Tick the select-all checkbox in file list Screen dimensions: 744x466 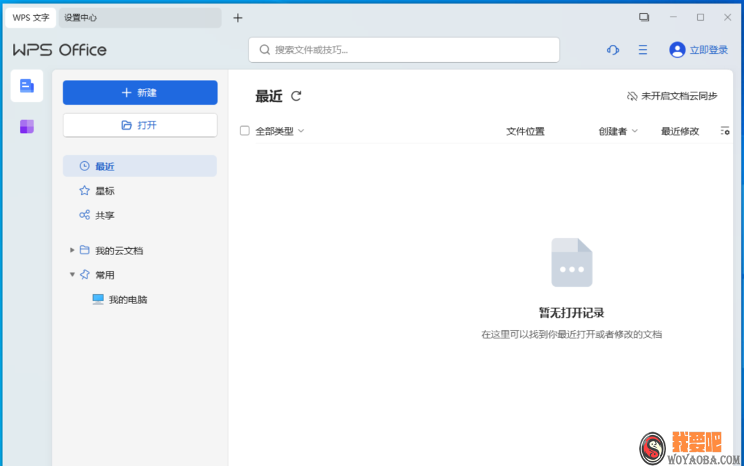tap(245, 130)
